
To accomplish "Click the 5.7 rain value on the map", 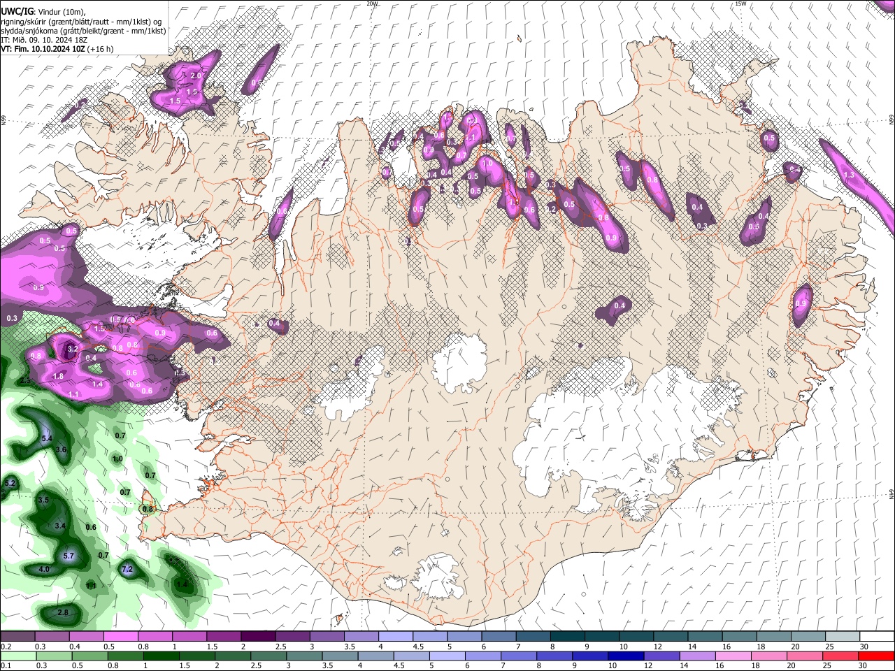I will [x=69, y=556].
